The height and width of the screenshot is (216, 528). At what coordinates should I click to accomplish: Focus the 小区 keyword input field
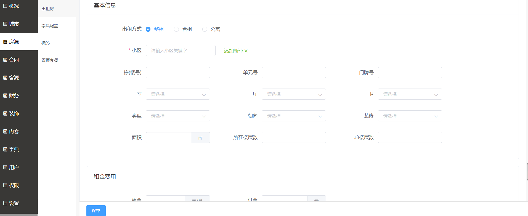181,50
